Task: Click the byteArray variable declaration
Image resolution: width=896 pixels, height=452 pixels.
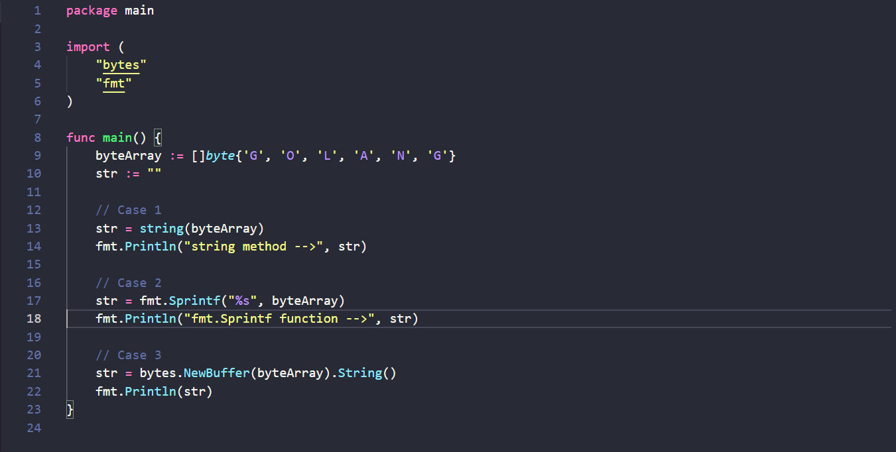Action: [x=128, y=155]
